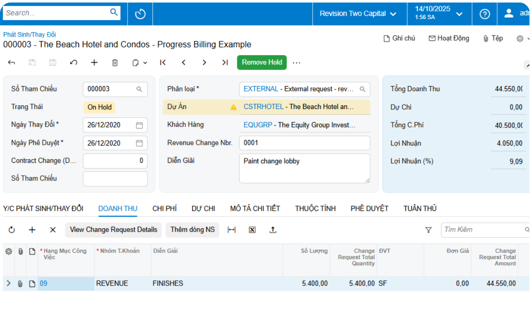Insert a new record using the plus icon
Screen dimensions: 530x331
coord(94,62)
